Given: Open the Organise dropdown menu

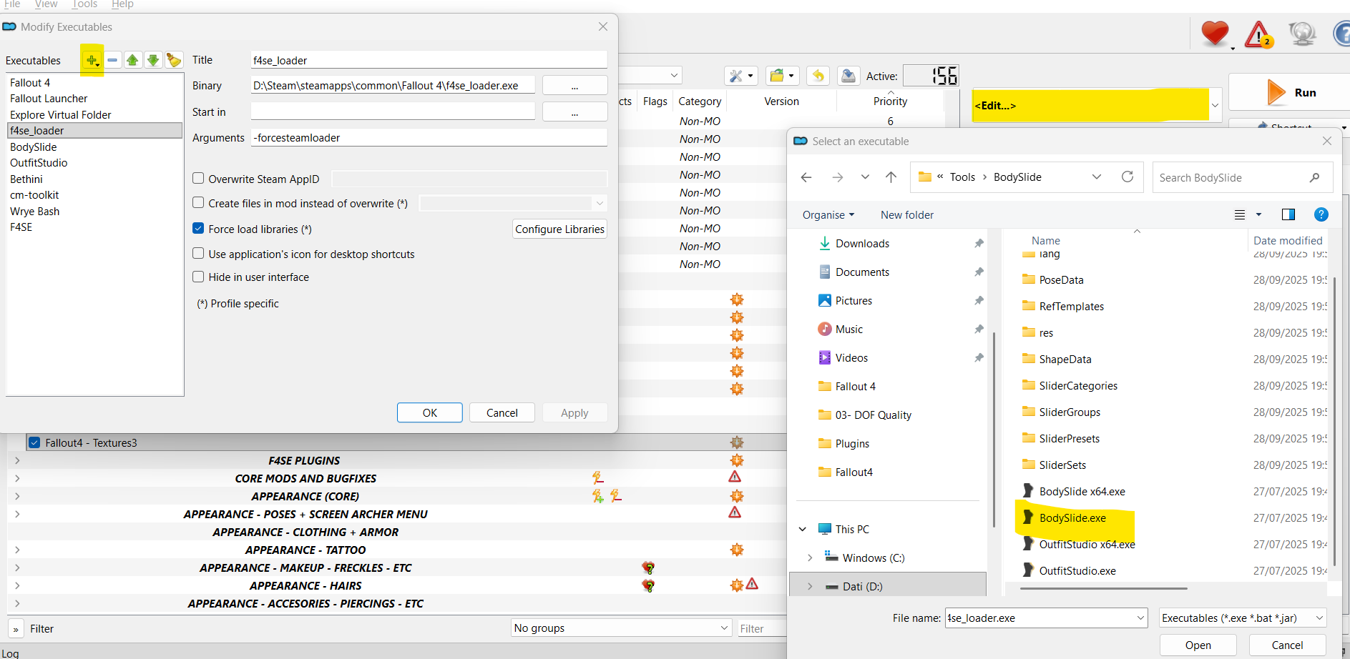Looking at the screenshot, I should tap(828, 214).
